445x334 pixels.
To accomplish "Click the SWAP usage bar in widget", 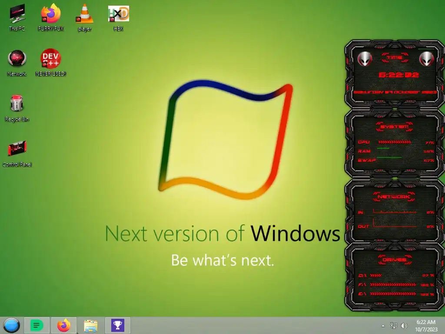I will tap(389, 157).
